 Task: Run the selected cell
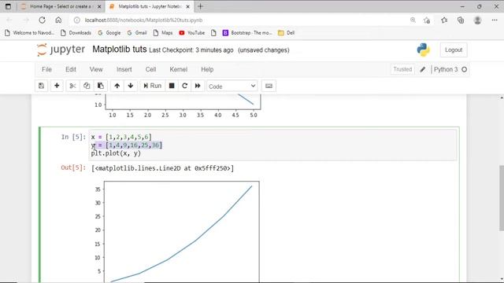[x=152, y=86]
